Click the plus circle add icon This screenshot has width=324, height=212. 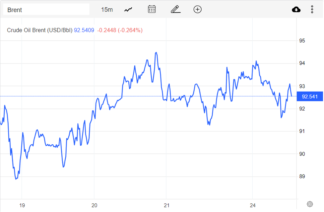(197, 9)
